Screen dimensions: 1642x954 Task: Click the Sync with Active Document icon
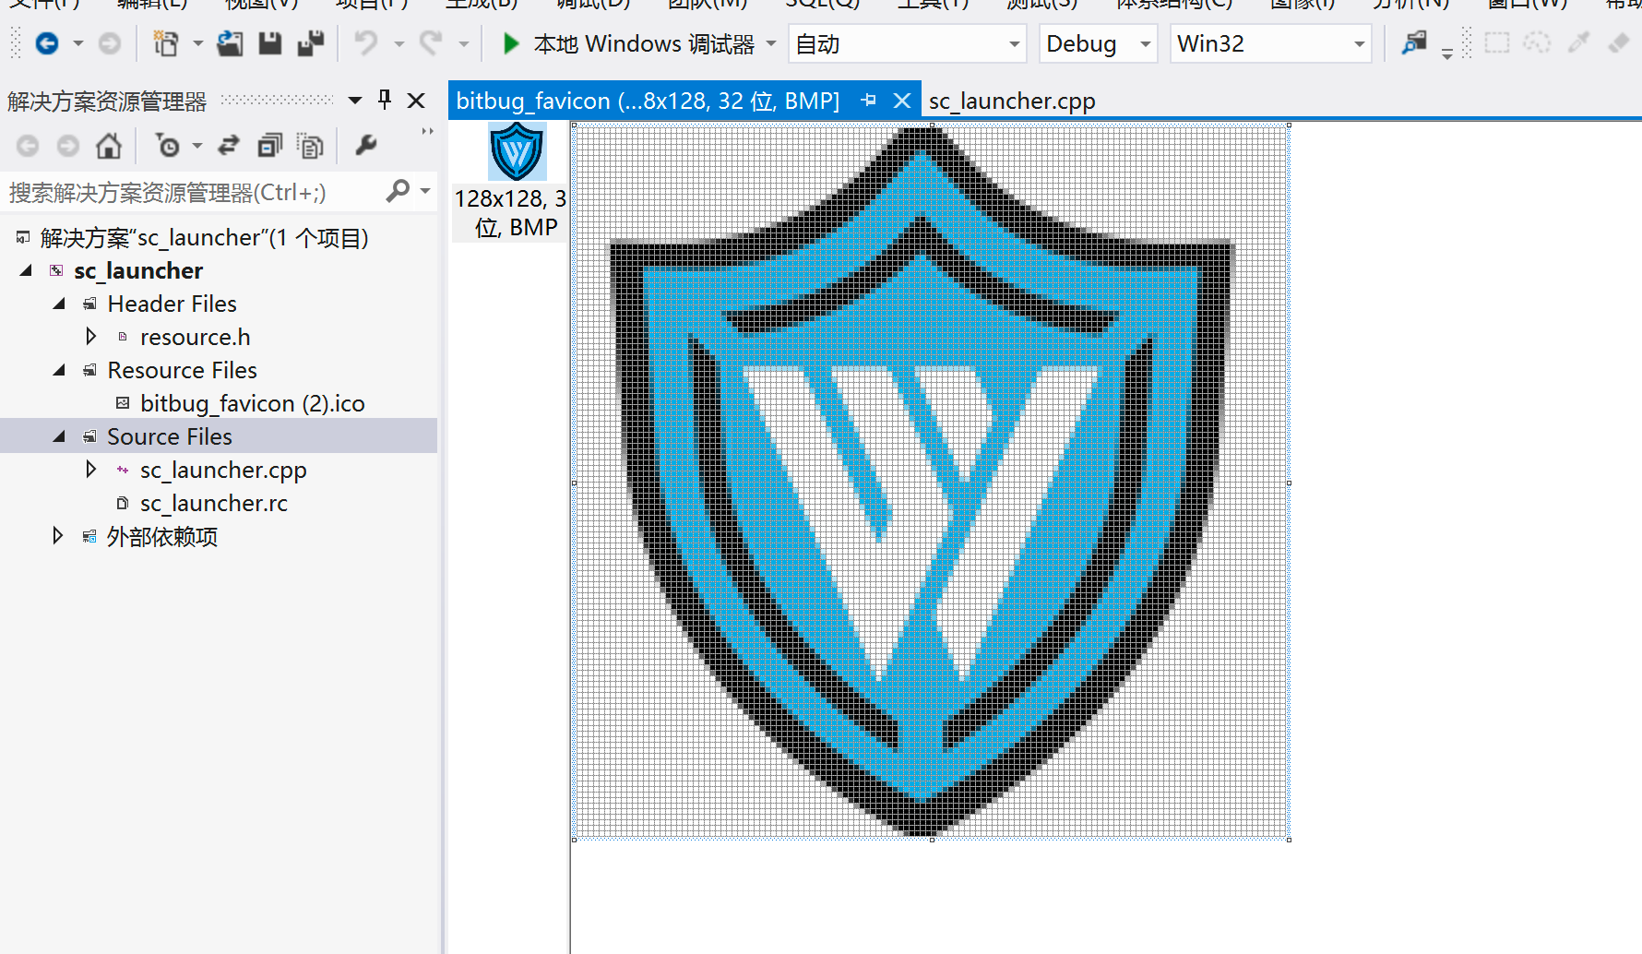[229, 146]
